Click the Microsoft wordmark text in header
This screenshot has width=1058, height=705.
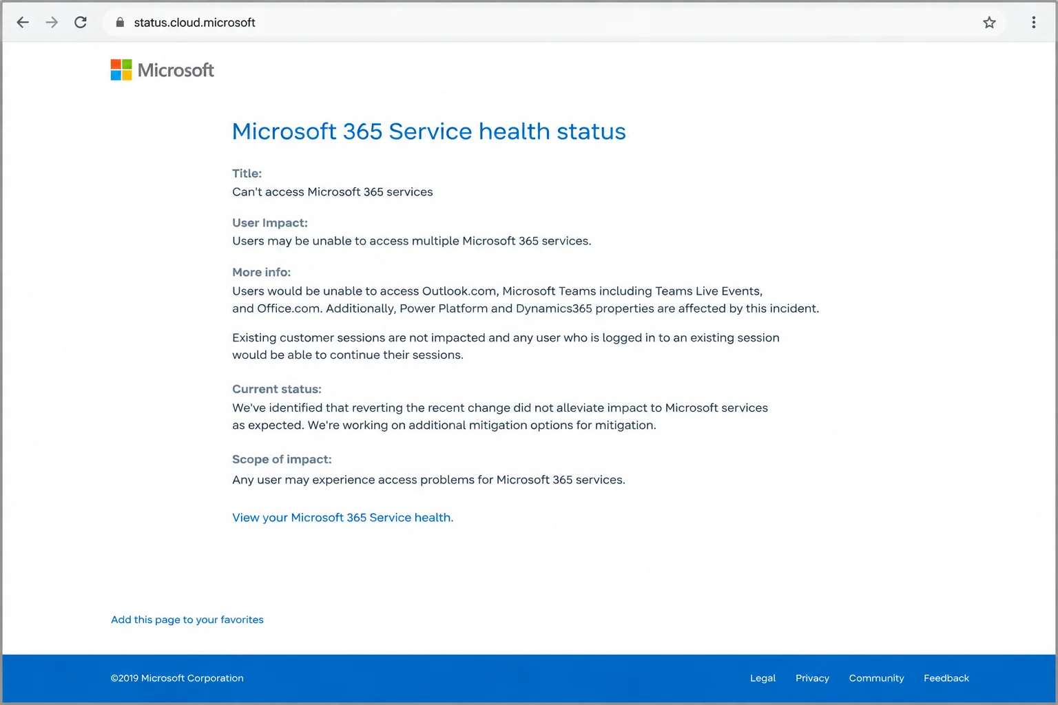coord(176,70)
